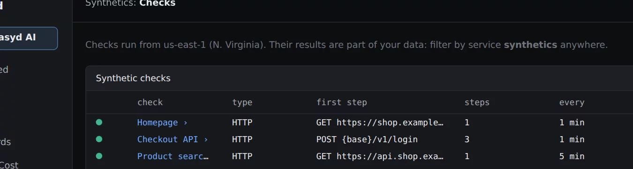Click the green status dot for Checkout API
The image size is (633, 169).
(x=99, y=139)
